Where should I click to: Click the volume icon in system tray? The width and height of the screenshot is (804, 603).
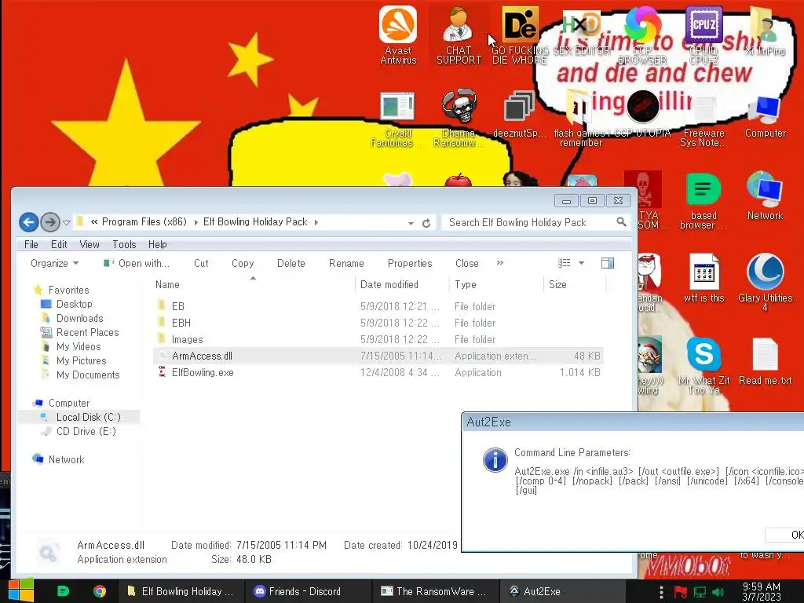click(718, 592)
